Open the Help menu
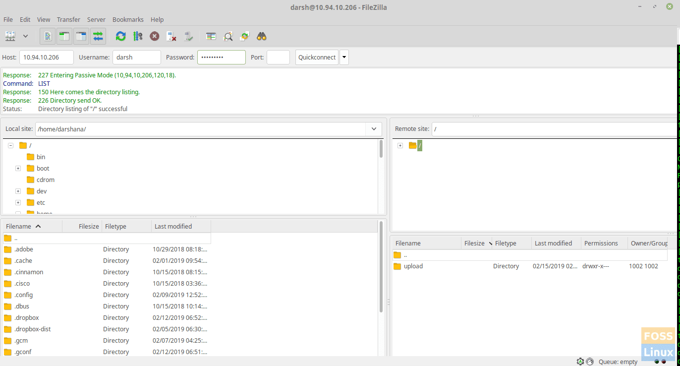Screen dimensions: 680x366 tap(157, 19)
